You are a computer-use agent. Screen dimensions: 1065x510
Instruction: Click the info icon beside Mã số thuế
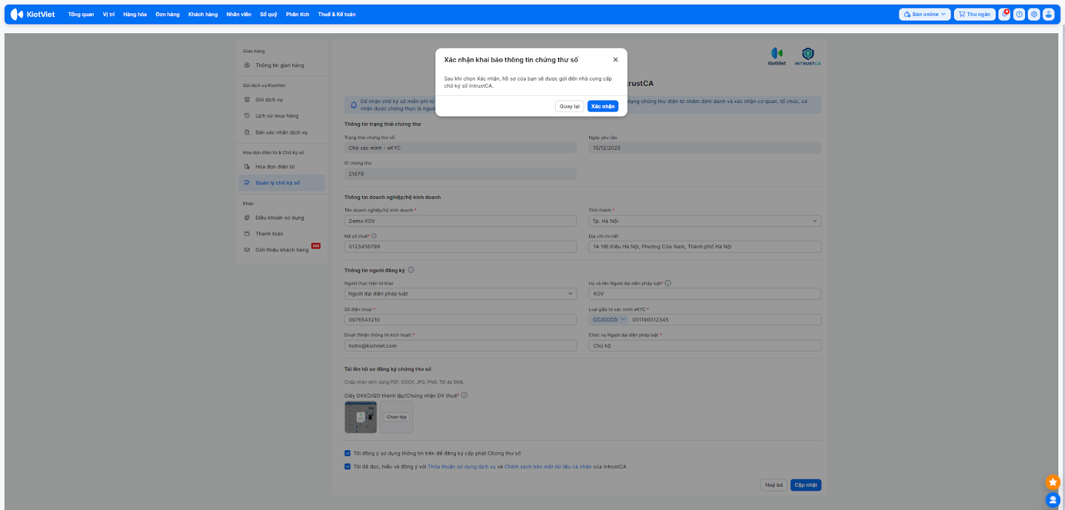(x=374, y=236)
